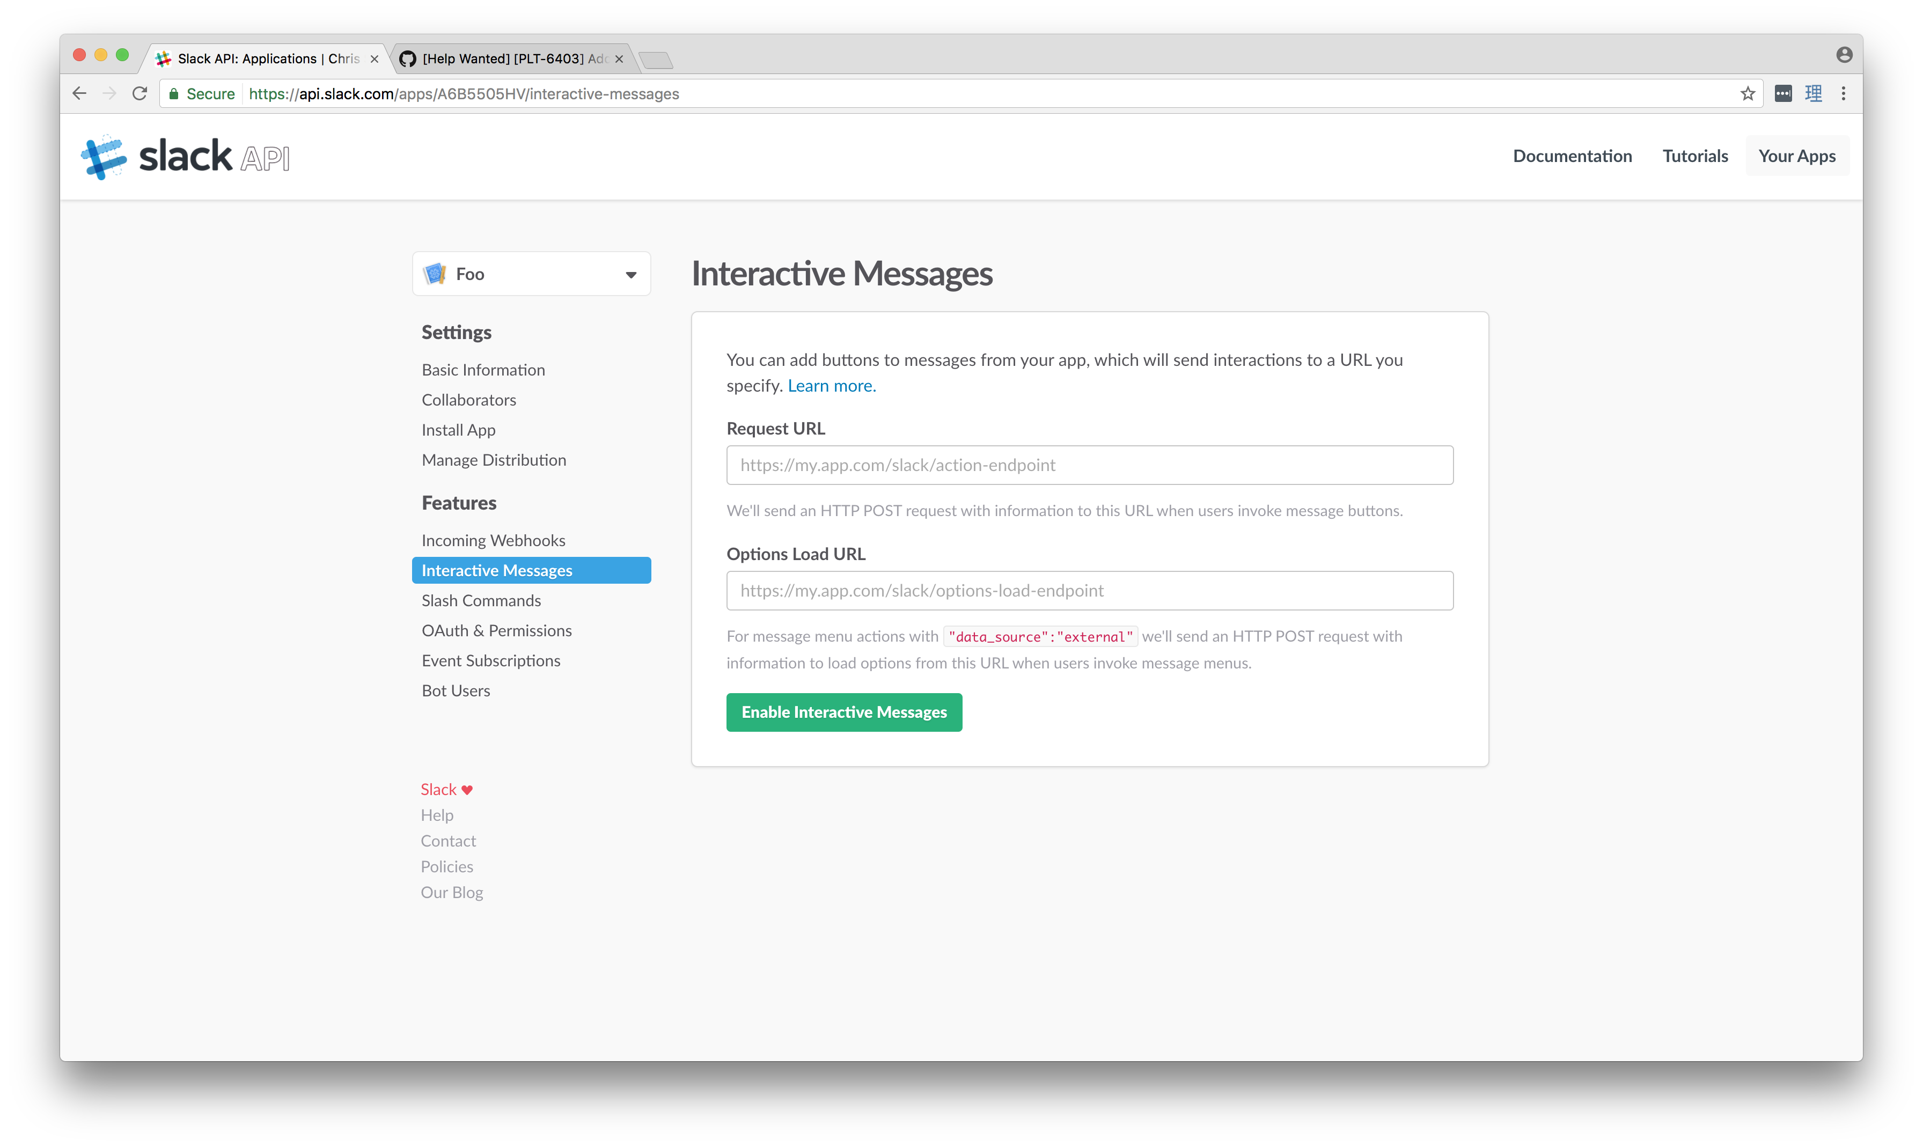Open the Chrome three-dot menu

pos(1844,93)
